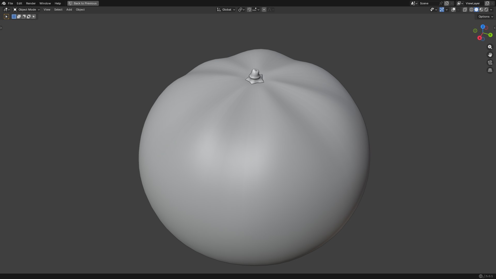Open the Object Mode dropdown
Screen dimensions: 496x279
[x=26, y=10]
